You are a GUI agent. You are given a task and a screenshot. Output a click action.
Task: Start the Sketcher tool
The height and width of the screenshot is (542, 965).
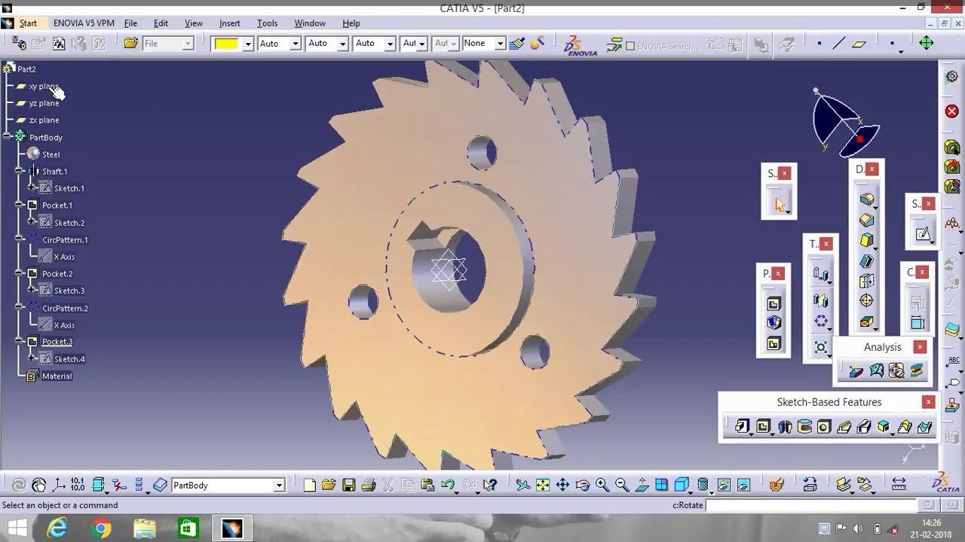(x=923, y=234)
